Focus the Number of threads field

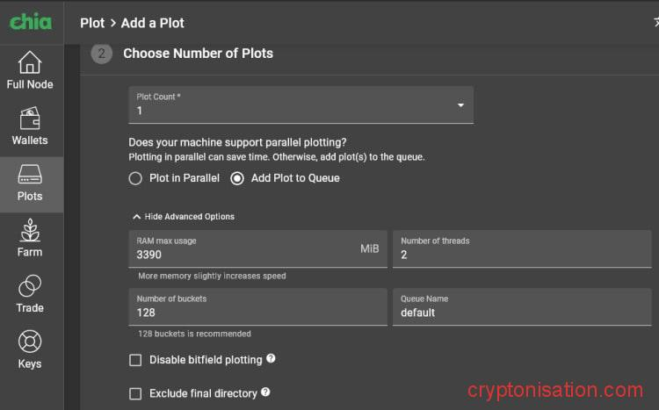click(522, 255)
